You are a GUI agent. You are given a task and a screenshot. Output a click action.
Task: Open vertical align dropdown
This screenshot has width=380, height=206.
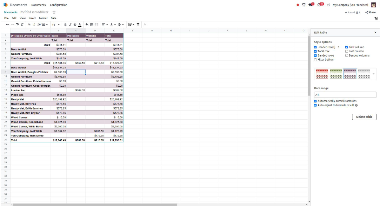coord(113,25)
